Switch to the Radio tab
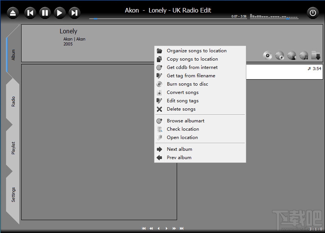This screenshot has width=325, height=233. click(13, 102)
